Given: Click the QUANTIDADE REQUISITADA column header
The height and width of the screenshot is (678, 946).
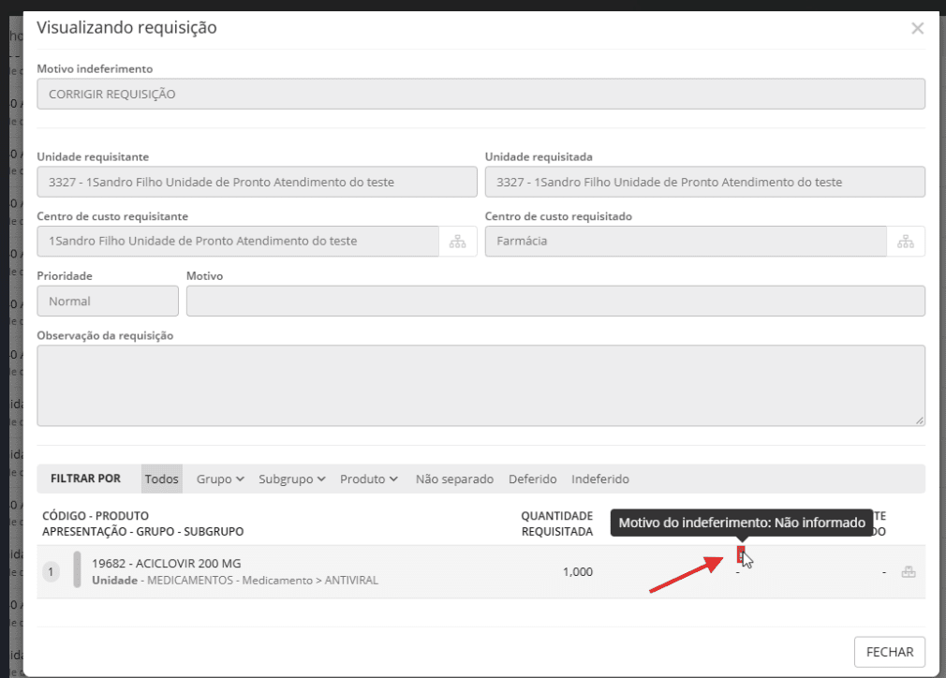Looking at the screenshot, I should (x=557, y=523).
